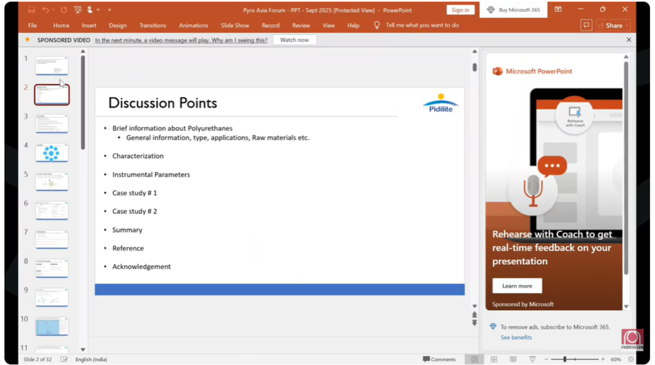This screenshot has width=655, height=365.
Task: Click the Save icon in the title bar
Action: pos(31,10)
